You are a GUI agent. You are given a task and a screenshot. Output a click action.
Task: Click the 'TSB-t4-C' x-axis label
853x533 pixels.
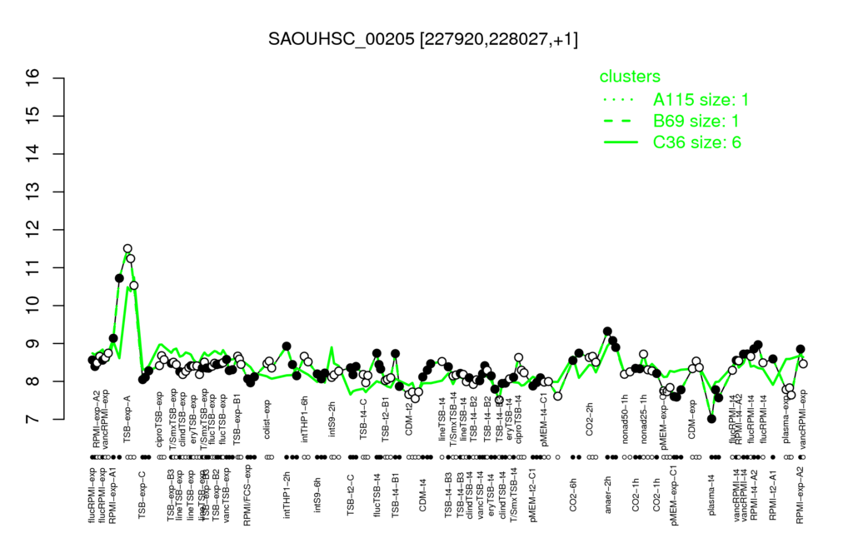coord(363,419)
